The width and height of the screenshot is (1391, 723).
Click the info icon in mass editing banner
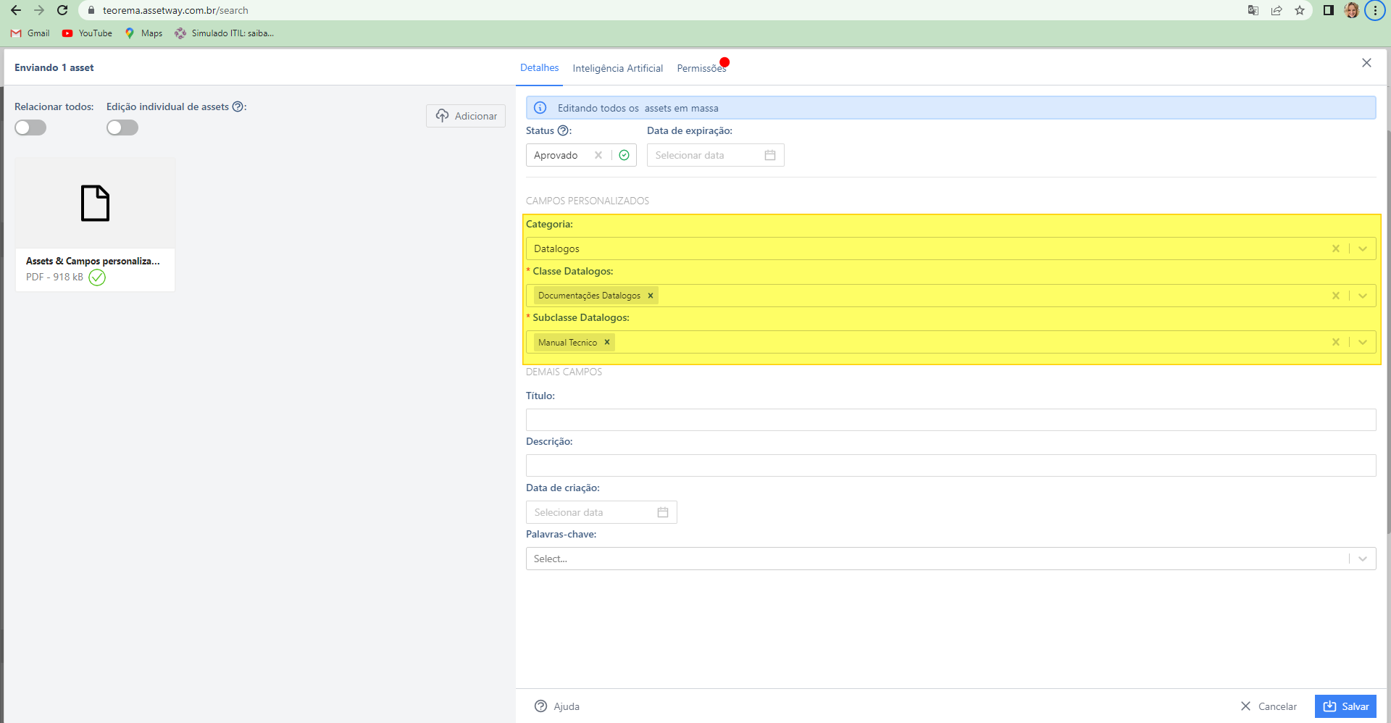540,108
